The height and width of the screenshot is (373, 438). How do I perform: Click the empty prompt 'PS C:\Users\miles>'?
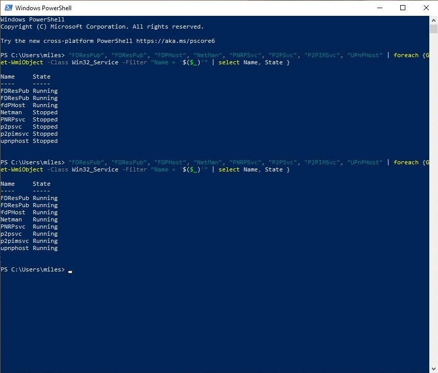click(32, 270)
